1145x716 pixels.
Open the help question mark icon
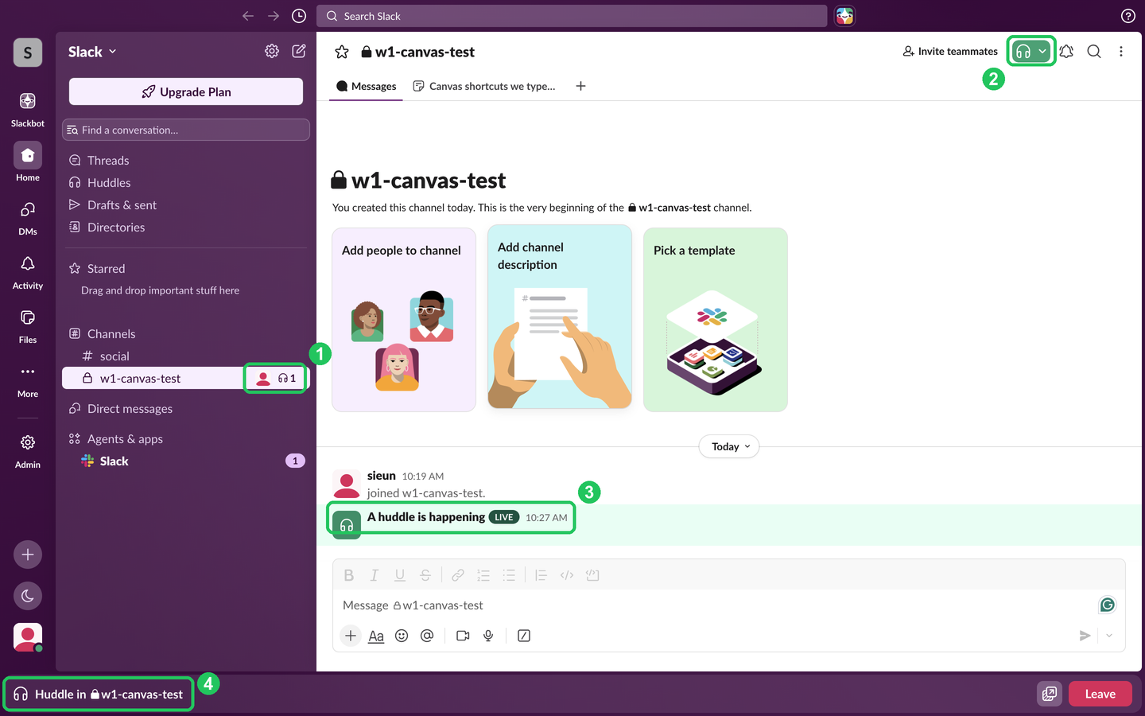click(x=1128, y=16)
